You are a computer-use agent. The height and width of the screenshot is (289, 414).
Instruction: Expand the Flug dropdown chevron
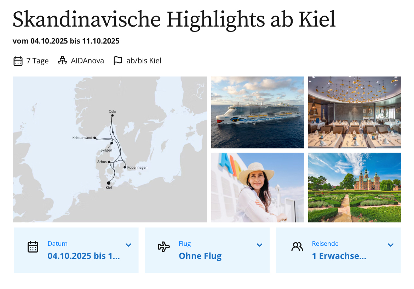(x=259, y=245)
